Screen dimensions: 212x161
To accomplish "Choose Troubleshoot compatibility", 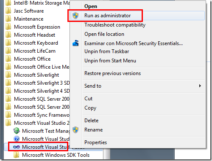I will tap(115, 25).
